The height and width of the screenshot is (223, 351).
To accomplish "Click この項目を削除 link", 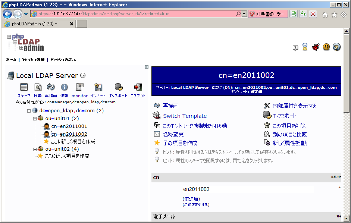I will pos(289,126).
